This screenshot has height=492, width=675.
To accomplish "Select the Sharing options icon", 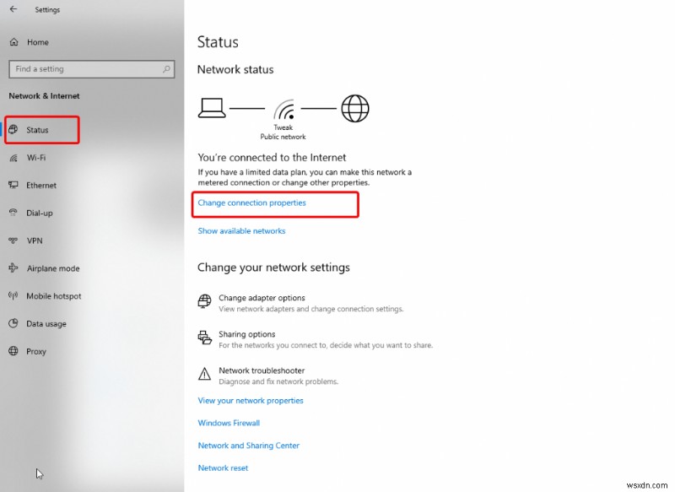I will [x=204, y=337].
